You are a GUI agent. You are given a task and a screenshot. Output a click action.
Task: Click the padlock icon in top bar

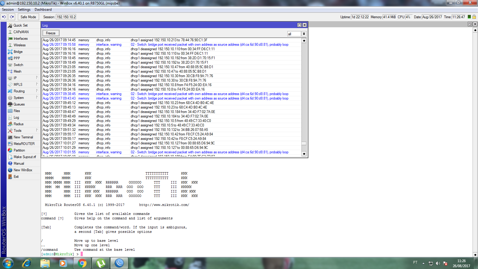click(x=474, y=17)
